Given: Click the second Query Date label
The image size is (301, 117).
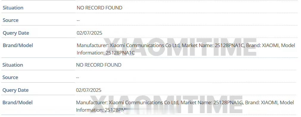Looking at the screenshot, I should point(15,90).
